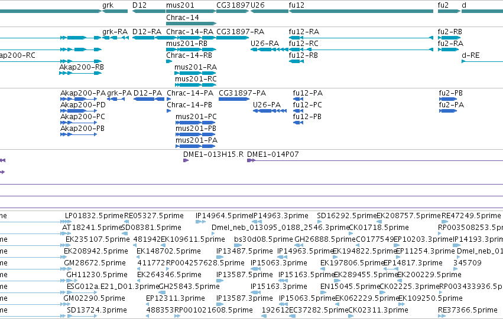Open the Chrac-14-RB transcript label
The height and width of the screenshot is (319, 503).
click(189, 55)
